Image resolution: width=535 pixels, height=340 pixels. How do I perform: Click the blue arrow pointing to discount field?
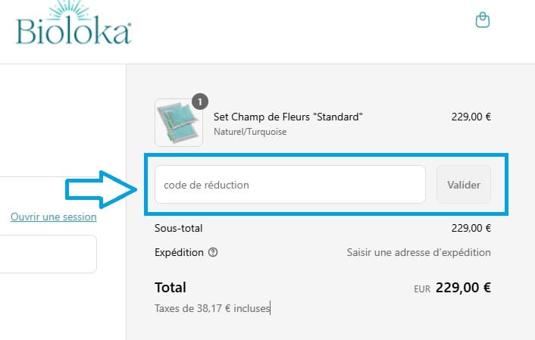102,192
